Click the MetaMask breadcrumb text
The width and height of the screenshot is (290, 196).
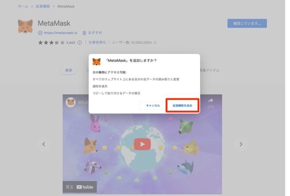[66, 6]
